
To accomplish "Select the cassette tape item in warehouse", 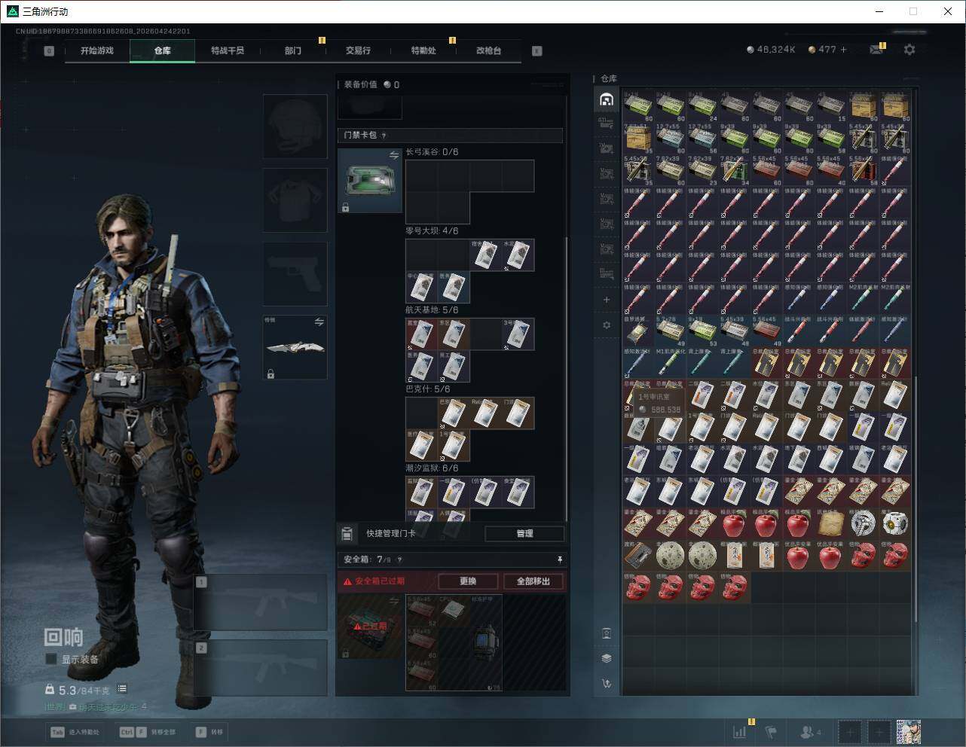I will pyautogui.click(x=638, y=555).
